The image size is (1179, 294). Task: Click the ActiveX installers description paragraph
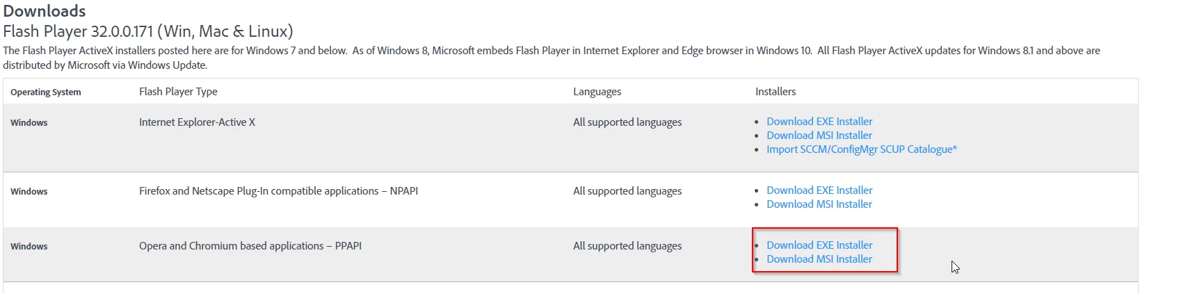point(552,58)
